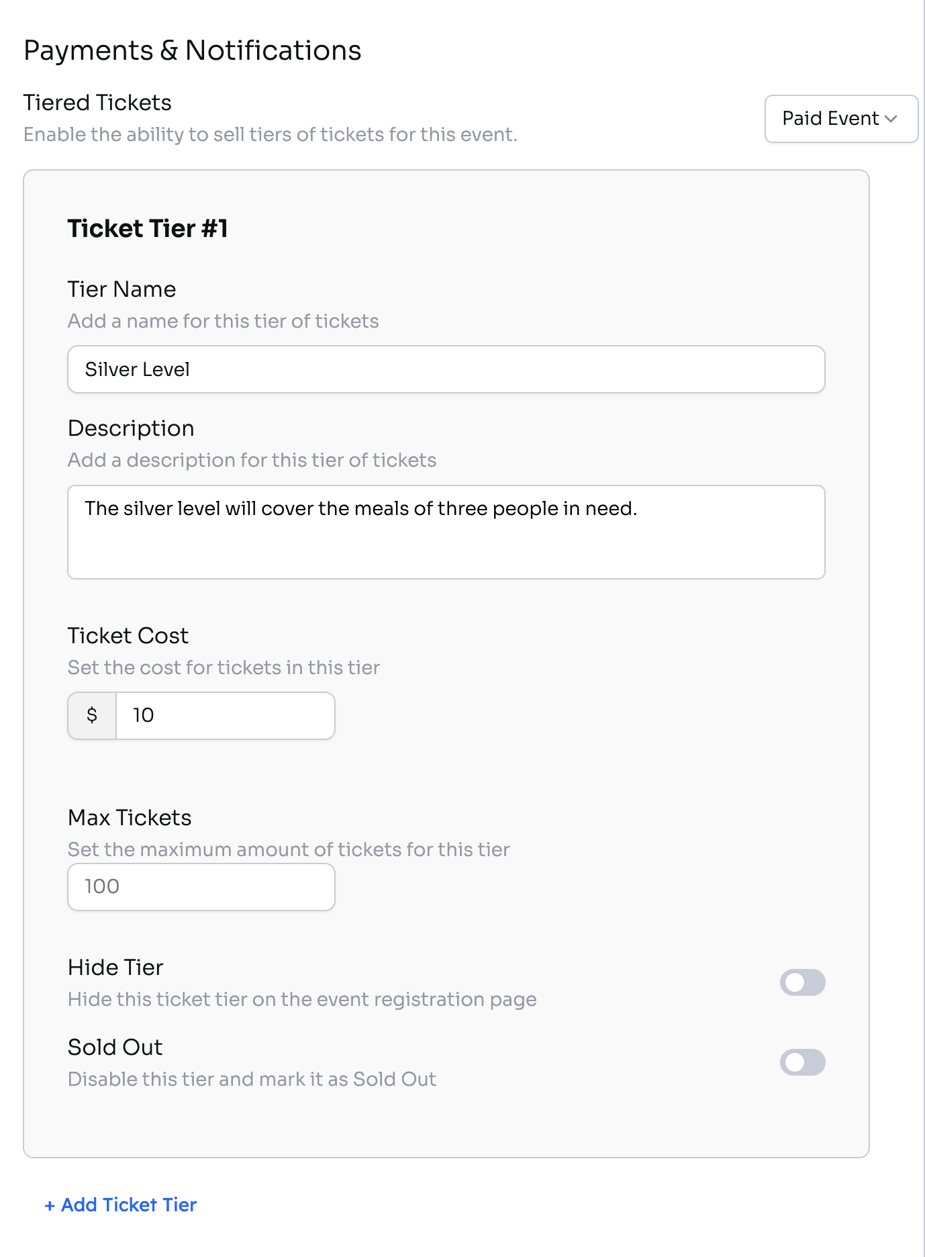
Task: Click the Add Ticket Tier link
Action: (128, 1205)
